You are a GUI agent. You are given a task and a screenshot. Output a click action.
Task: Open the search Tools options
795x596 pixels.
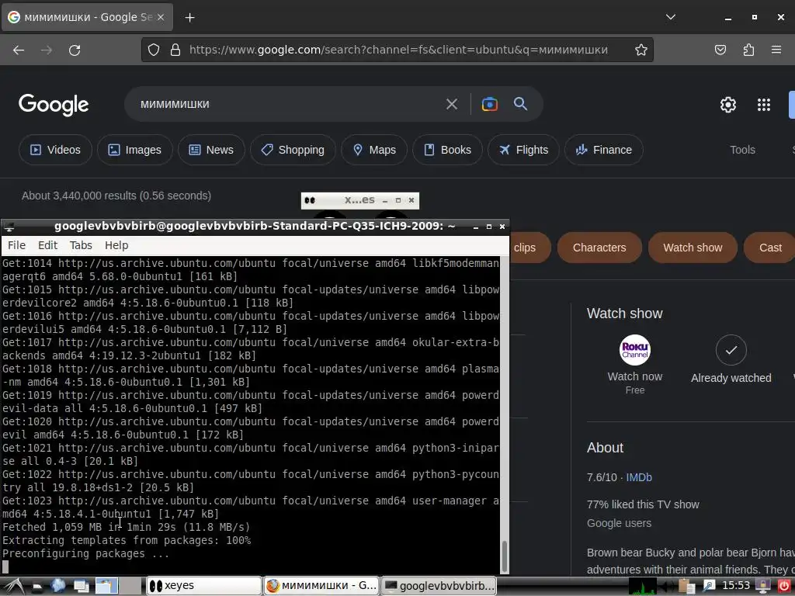tap(742, 150)
